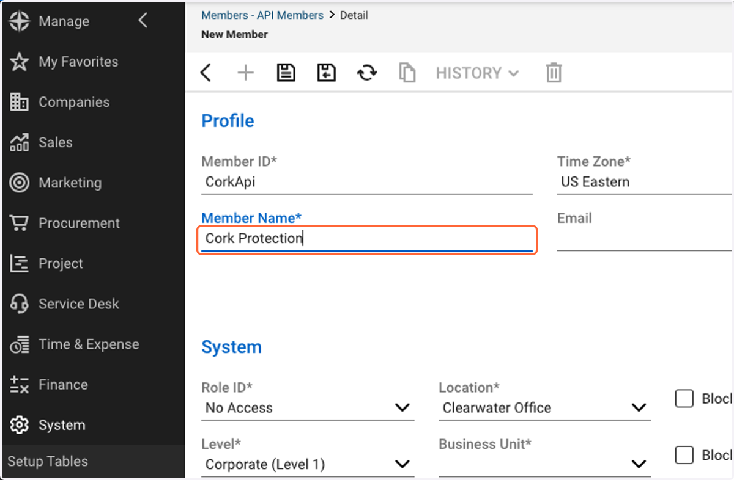This screenshot has height=480, width=734.
Task: Click the System label in sidebar
Action: click(62, 425)
